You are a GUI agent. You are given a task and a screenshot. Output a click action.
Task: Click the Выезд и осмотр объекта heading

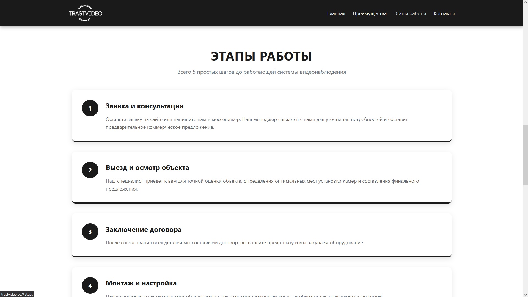click(x=147, y=168)
